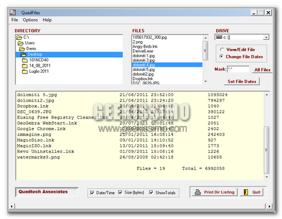The image size is (282, 219).
Task: Select the Luglio 2011 folder icon
Action: (25, 72)
